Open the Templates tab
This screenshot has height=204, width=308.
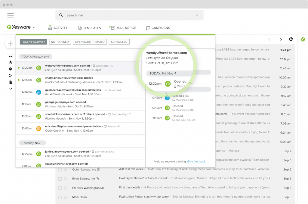(x=89, y=28)
